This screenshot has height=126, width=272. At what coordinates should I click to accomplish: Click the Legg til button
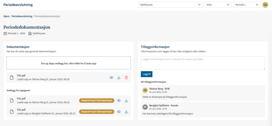(x=147, y=74)
